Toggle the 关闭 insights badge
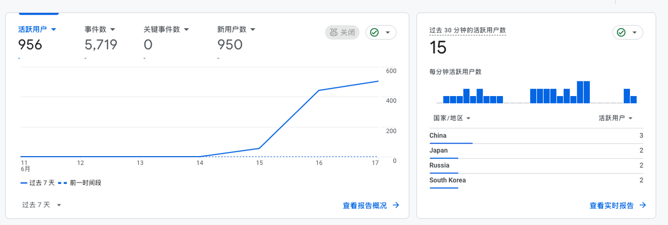The image size is (668, 225). click(342, 32)
